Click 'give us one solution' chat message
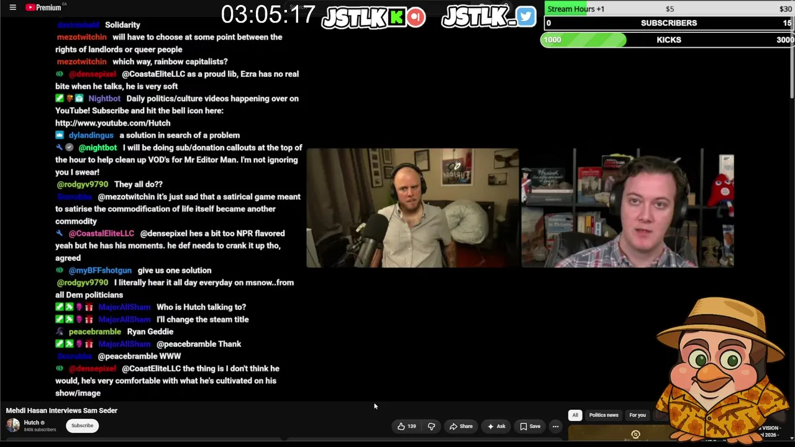The image size is (795, 447). point(175,271)
